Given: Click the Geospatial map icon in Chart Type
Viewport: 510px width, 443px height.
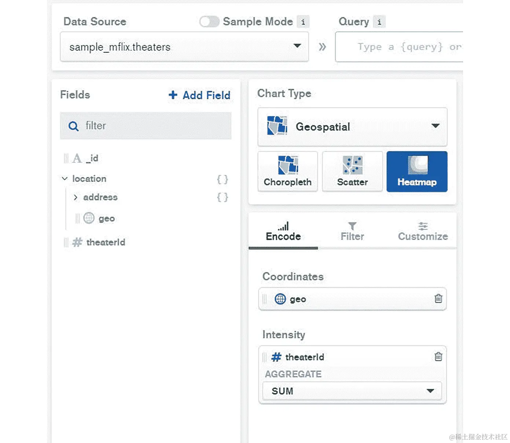Looking at the screenshot, I should (277, 125).
